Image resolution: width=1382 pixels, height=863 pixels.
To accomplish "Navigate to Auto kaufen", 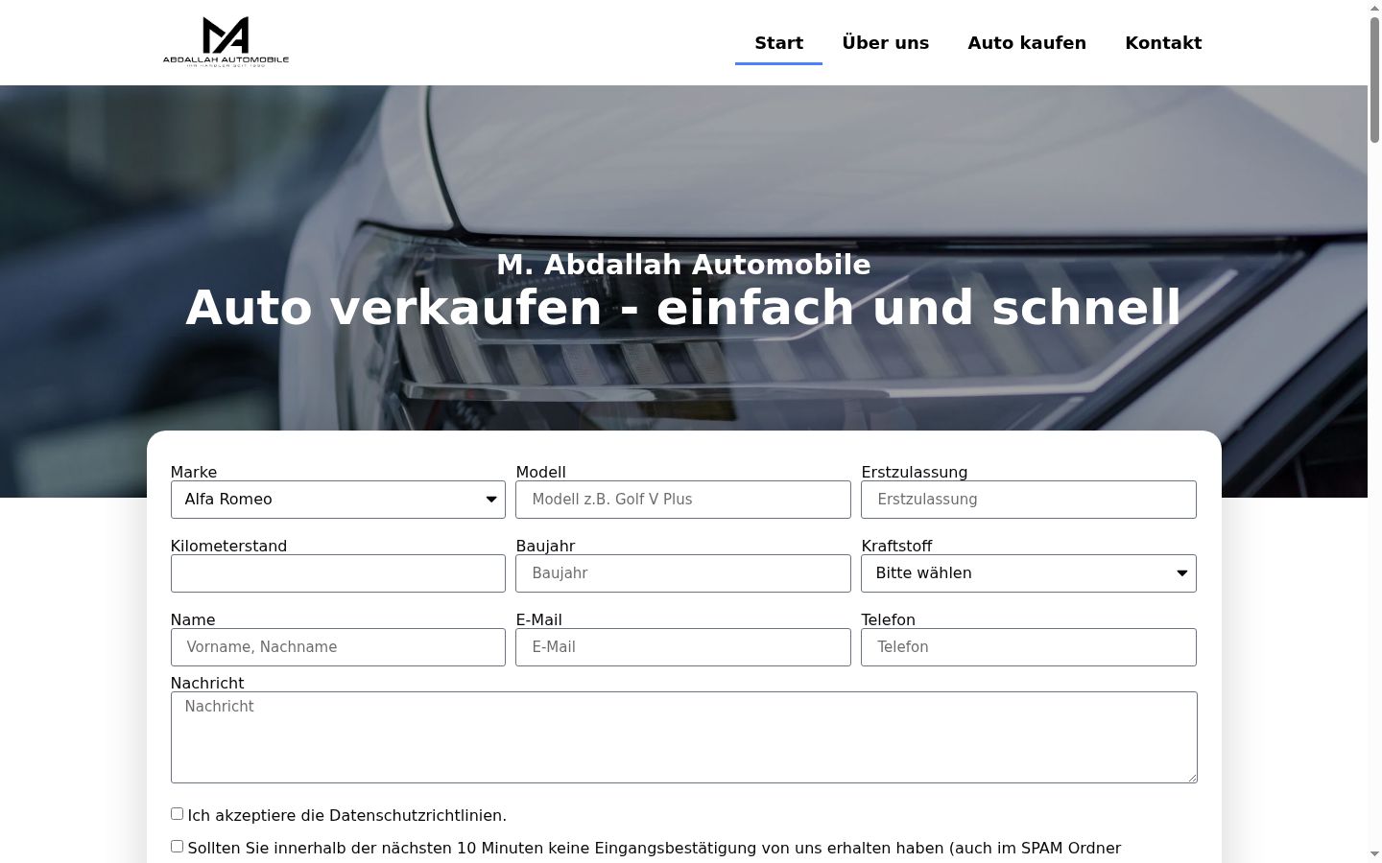I will point(1027,43).
